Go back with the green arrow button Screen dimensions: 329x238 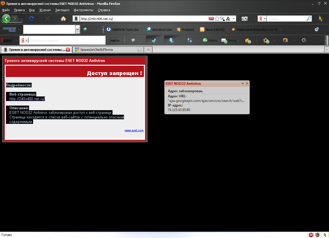[x=6, y=19]
